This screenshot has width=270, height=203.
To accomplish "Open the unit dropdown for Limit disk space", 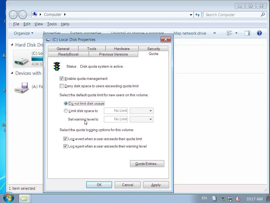I will point(142,111).
